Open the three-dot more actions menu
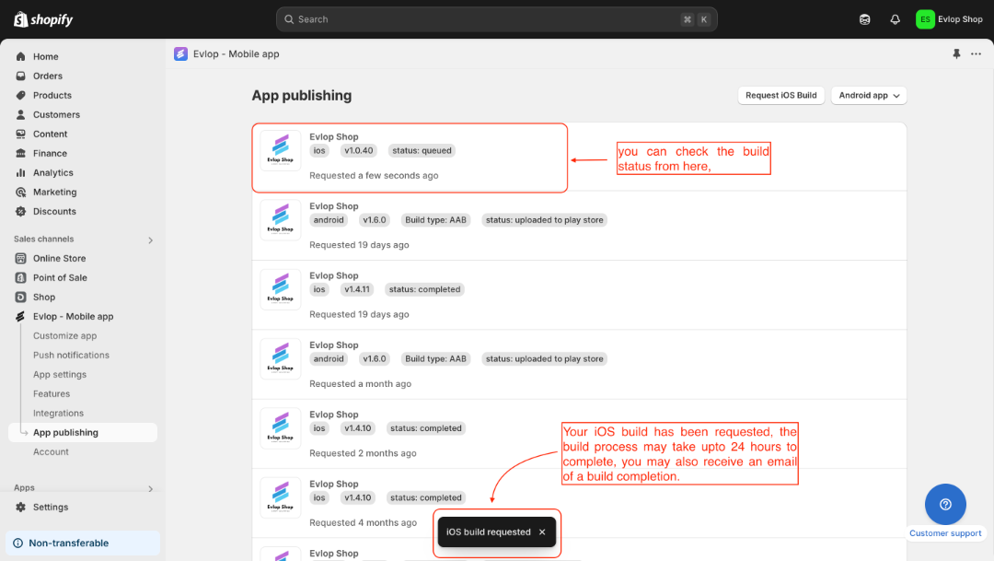The height and width of the screenshot is (561, 994). [977, 54]
